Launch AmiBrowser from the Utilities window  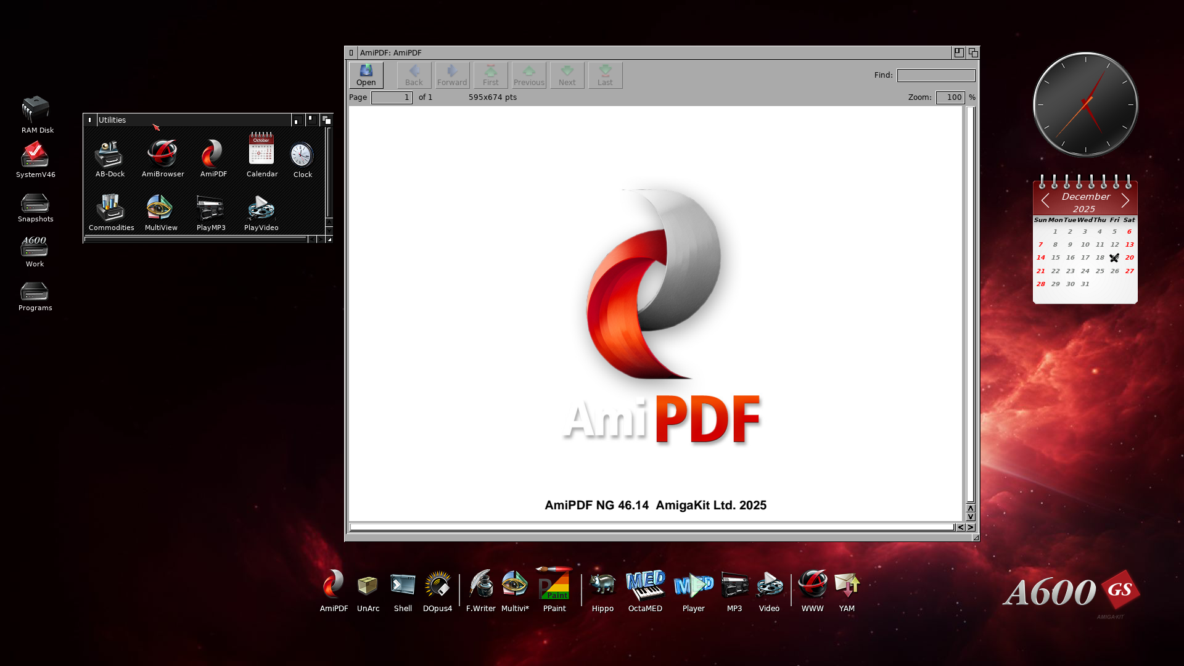click(x=162, y=154)
